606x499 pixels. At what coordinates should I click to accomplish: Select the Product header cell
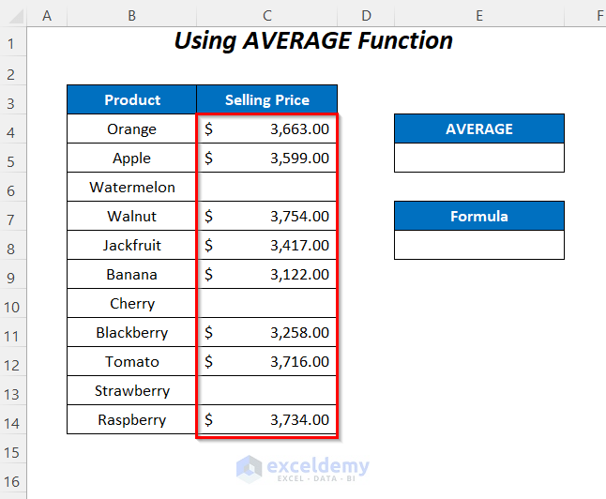click(x=132, y=100)
